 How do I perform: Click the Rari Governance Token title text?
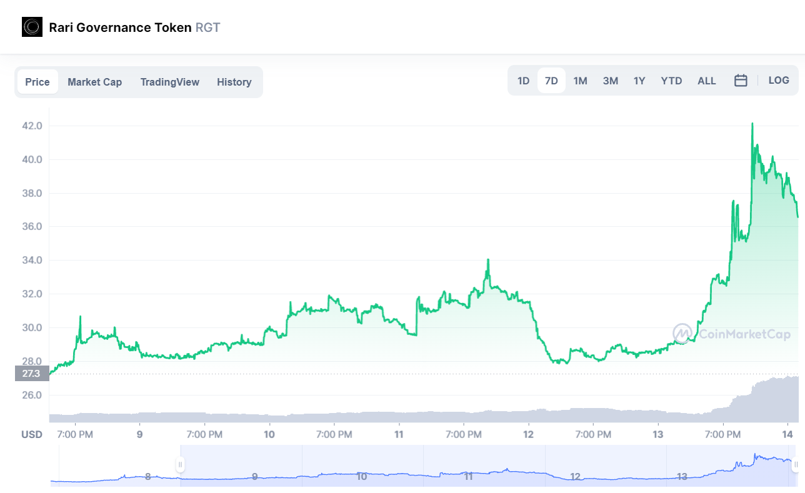coord(121,27)
